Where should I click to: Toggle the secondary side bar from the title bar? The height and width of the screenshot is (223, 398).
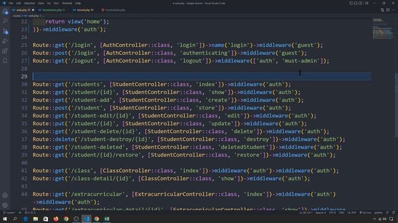(361, 3)
